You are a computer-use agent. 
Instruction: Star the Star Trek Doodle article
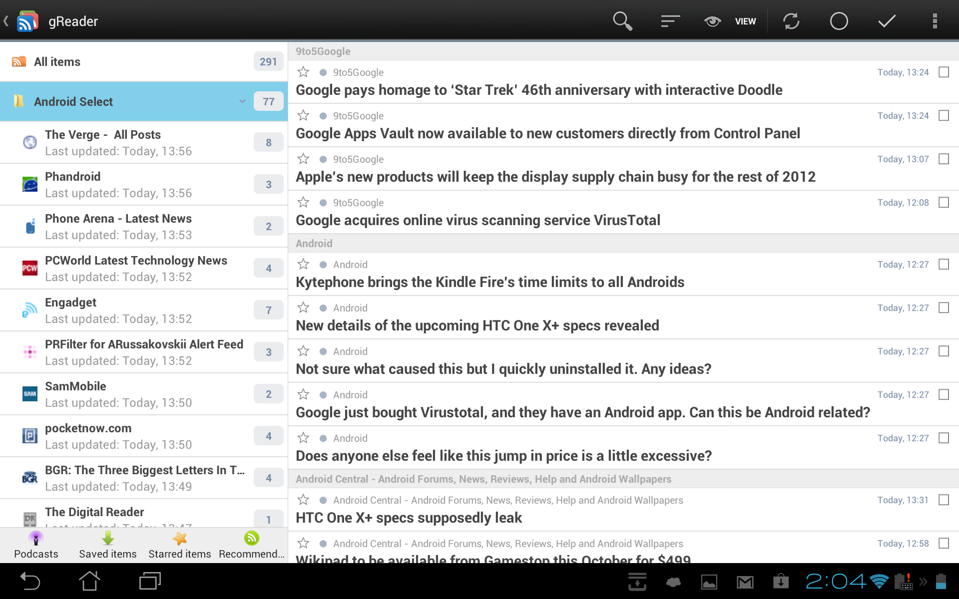point(303,72)
